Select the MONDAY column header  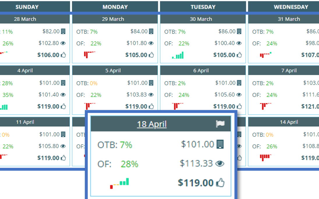point(115,7)
